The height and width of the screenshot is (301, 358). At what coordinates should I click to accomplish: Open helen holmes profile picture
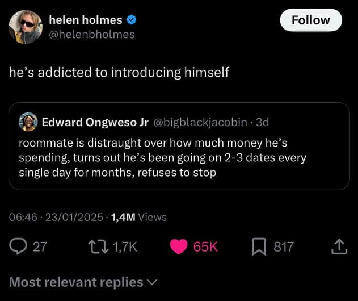[26, 27]
